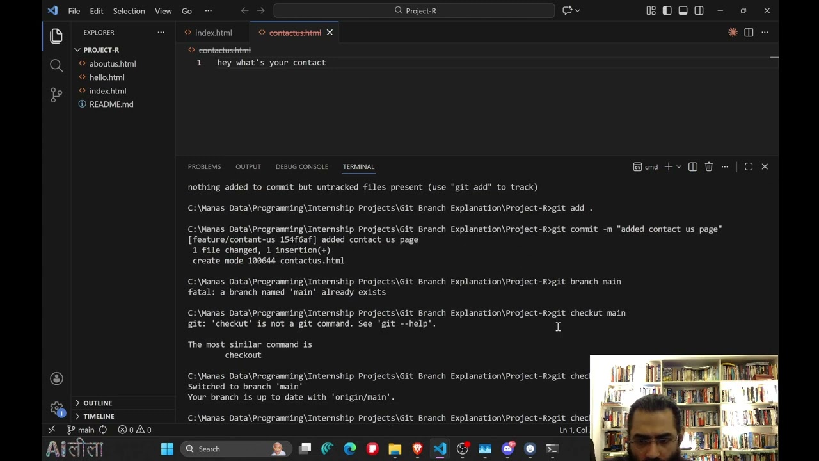The width and height of the screenshot is (819, 461).
Task: Select the cmd terminal label
Action: click(x=646, y=167)
